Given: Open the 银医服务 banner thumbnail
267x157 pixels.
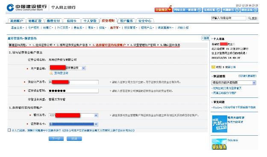Looking at the screenshot, I should [x=219, y=144].
